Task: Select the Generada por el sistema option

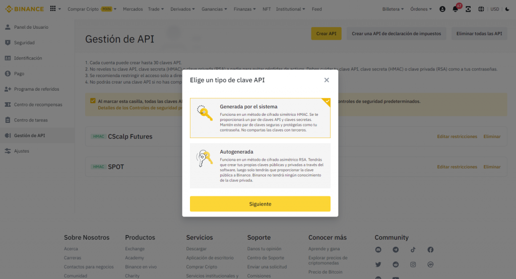Action: pos(260,118)
